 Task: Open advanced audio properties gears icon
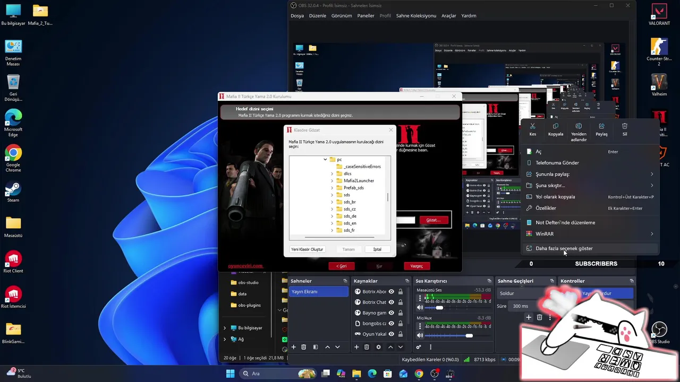pos(419,347)
